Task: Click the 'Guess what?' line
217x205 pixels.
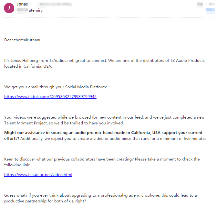Action: 100,195
